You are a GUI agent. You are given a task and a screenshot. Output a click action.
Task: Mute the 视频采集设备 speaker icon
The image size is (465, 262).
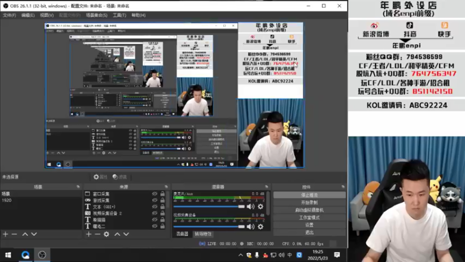point(251,226)
